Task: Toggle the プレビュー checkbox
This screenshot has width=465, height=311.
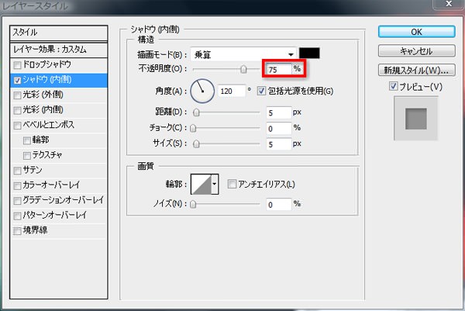Action: tap(395, 85)
